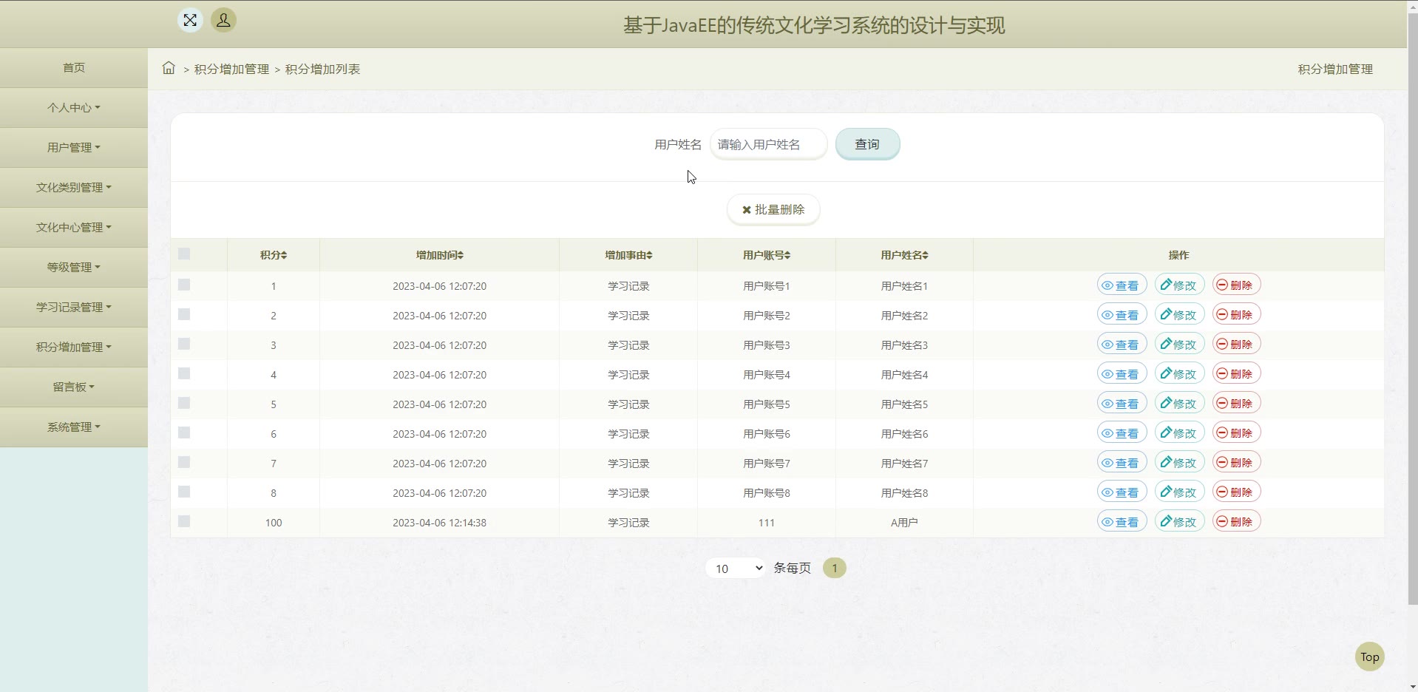The width and height of the screenshot is (1418, 692).
Task: Edit the record for 用户账号1
Action: [x=1179, y=285]
